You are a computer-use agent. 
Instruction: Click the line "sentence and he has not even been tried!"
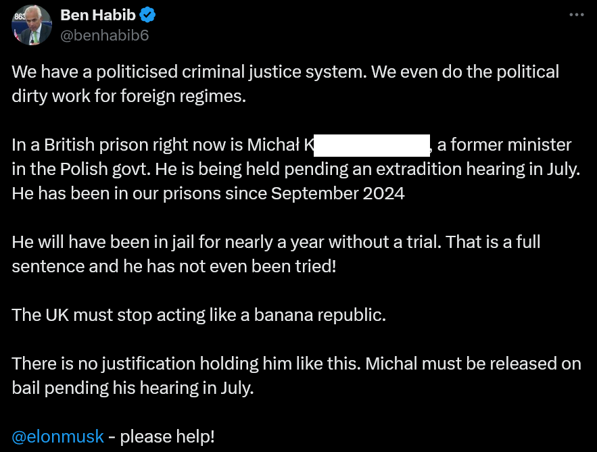click(x=174, y=266)
